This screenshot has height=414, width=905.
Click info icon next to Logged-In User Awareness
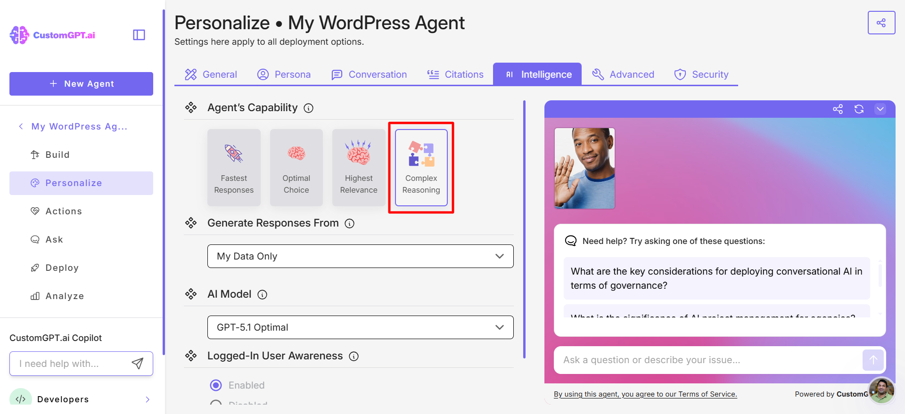coord(354,357)
